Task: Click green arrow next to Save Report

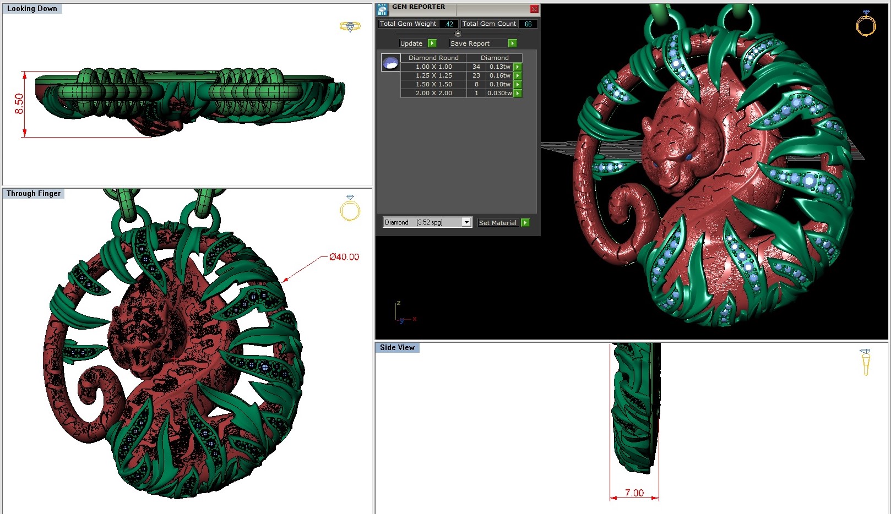Action: [513, 43]
